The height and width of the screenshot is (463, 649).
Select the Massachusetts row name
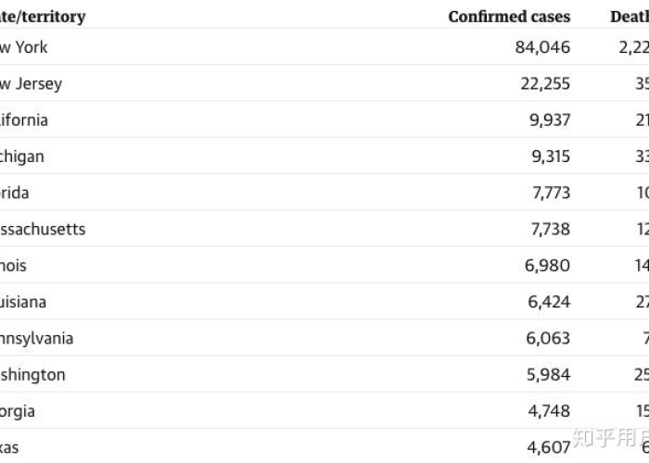(x=43, y=229)
